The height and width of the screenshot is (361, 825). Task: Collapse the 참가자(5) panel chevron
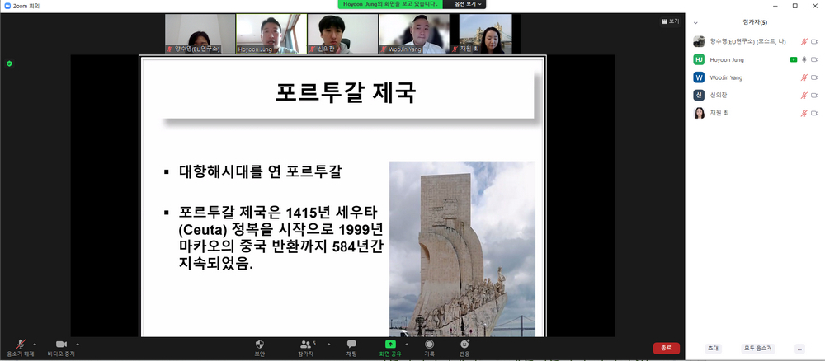[695, 23]
